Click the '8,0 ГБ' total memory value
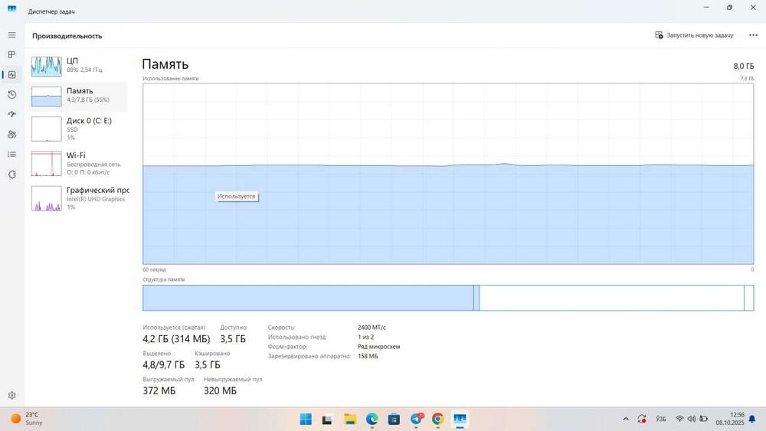This screenshot has height=431, width=766. [x=743, y=66]
